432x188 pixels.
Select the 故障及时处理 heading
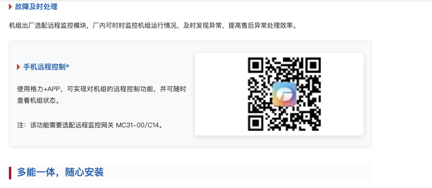[x=36, y=7]
